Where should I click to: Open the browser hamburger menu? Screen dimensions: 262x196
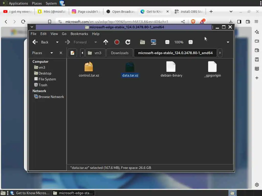pos(256,22)
